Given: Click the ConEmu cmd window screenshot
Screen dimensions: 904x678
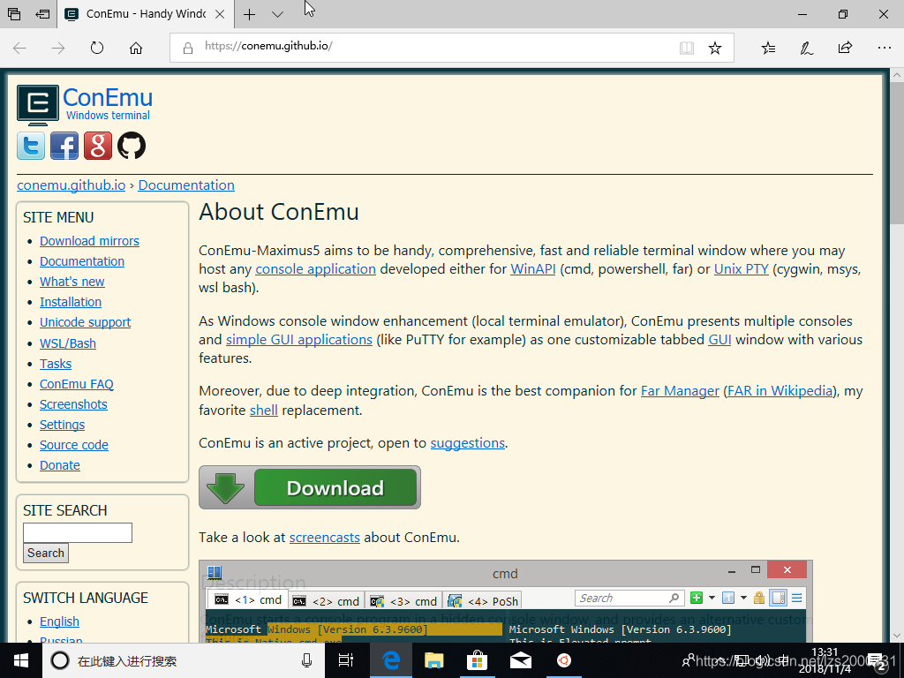Looking at the screenshot, I should pos(506,601).
